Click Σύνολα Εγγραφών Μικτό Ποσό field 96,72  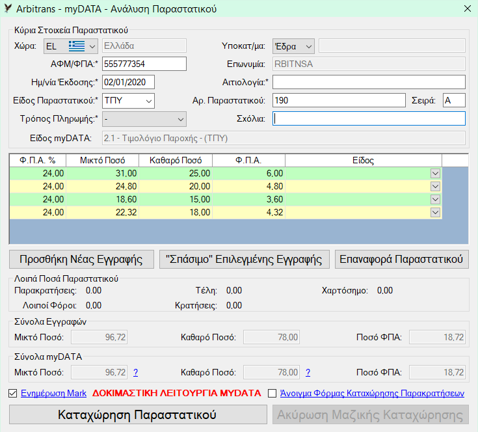[99, 337]
